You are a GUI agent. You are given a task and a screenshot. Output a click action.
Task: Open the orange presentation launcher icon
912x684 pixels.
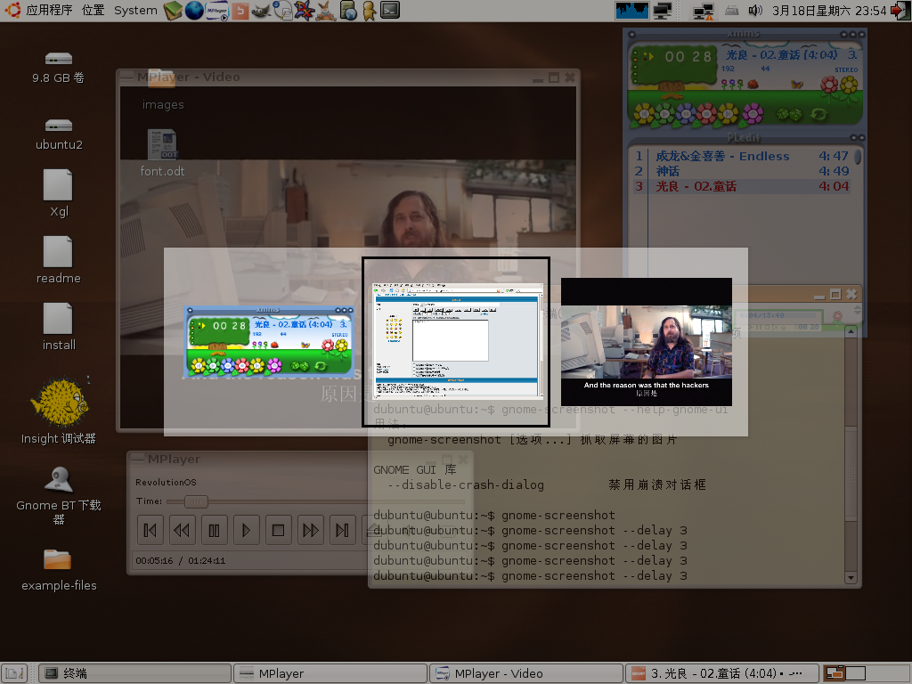click(240, 11)
